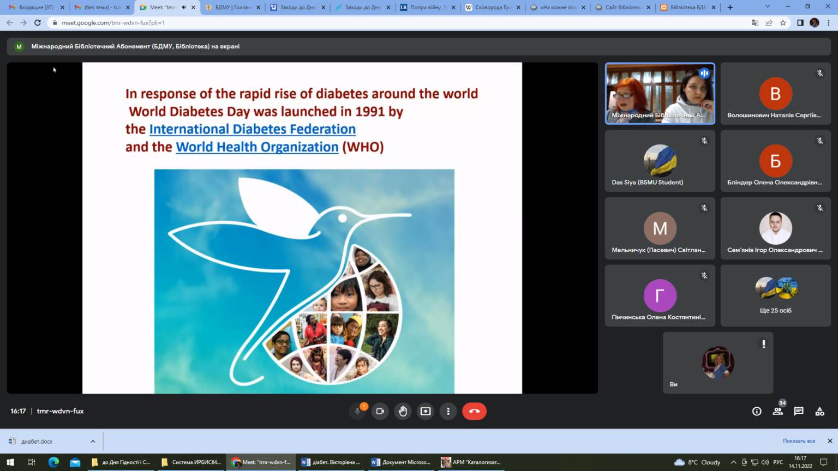Viewport: 838px width, 471px height.
Task: Bookmark this page with star icon
Action: coord(783,23)
